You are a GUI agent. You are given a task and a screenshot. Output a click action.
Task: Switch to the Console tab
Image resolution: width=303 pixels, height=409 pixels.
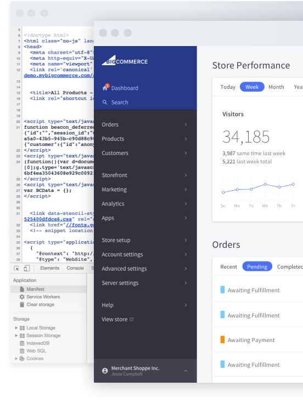click(x=75, y=268)
